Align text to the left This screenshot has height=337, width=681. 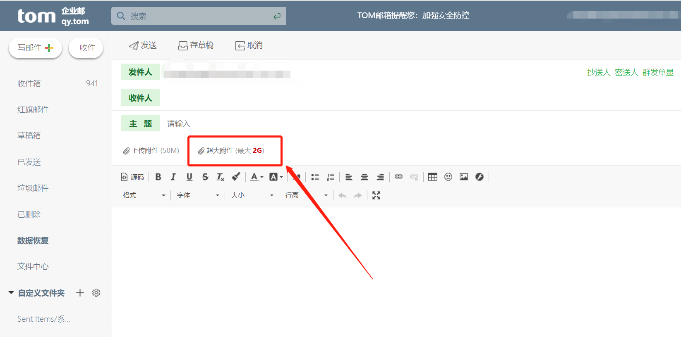coord(349,177)
